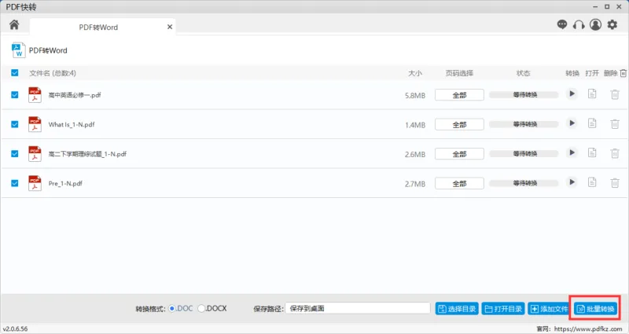
Task: Select the file name 高中英语必修一.pdf
Action: click(75, 95)
